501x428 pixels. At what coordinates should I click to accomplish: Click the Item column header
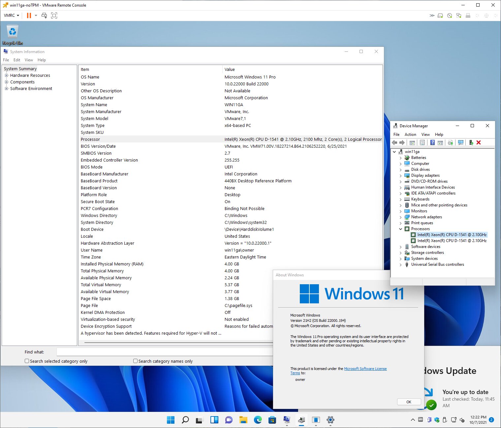(x=151, y=69)
